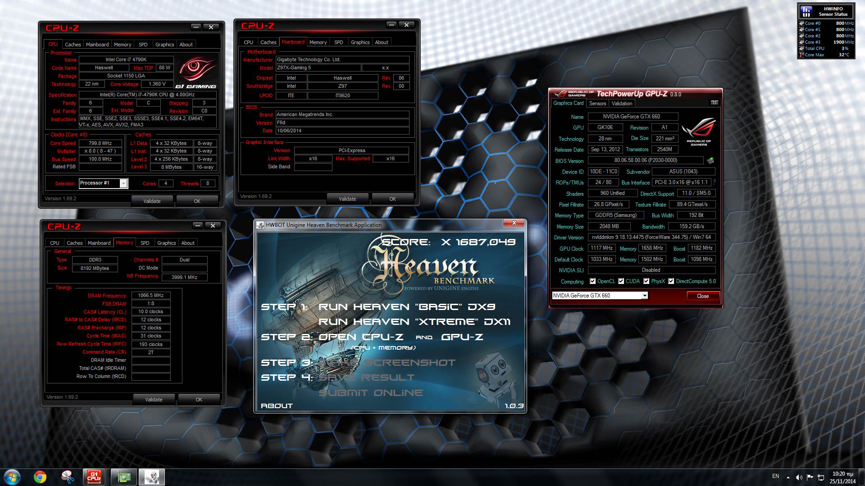Click the GPU-Z graphics card taskbar icon

(x=123, y=477)
